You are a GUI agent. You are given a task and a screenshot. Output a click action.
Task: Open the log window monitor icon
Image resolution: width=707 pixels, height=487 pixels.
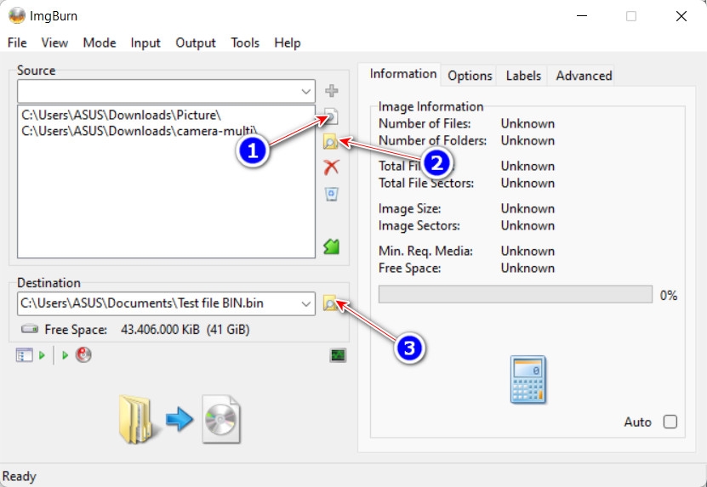338,355
